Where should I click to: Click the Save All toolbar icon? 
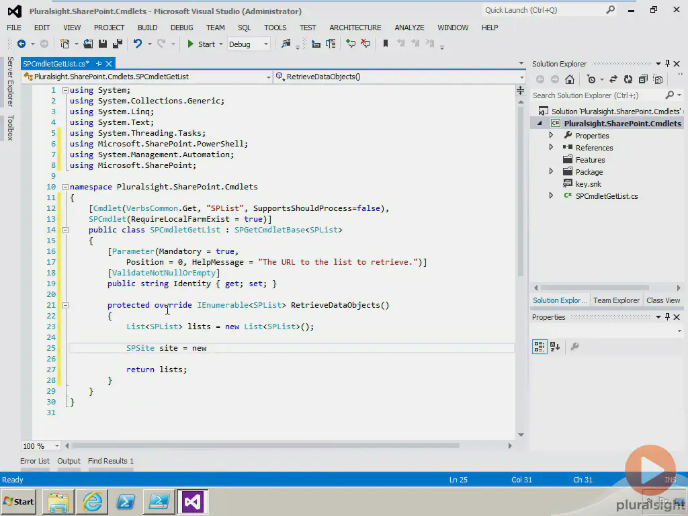click(x=118, y=44)
